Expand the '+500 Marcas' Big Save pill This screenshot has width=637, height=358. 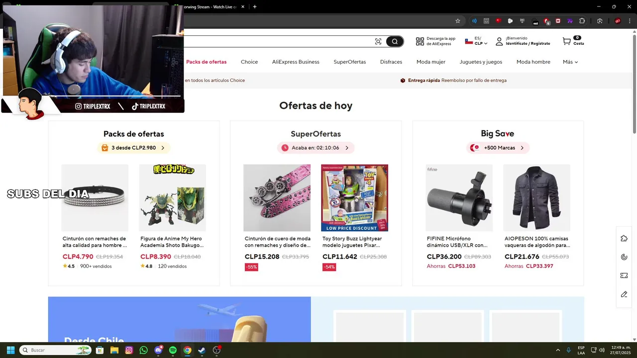click(498, 148)
